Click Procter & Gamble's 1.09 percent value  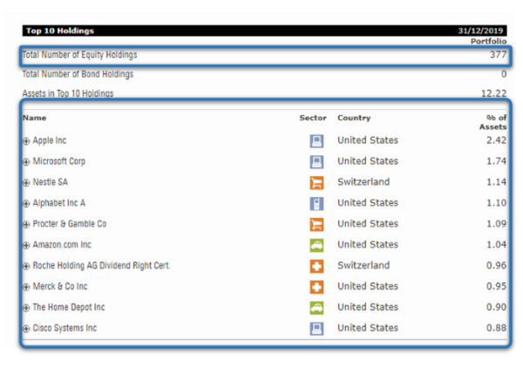click(x=496, y=223)
